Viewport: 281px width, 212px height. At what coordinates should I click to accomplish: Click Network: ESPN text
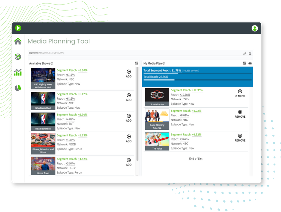tap(180, 99)
